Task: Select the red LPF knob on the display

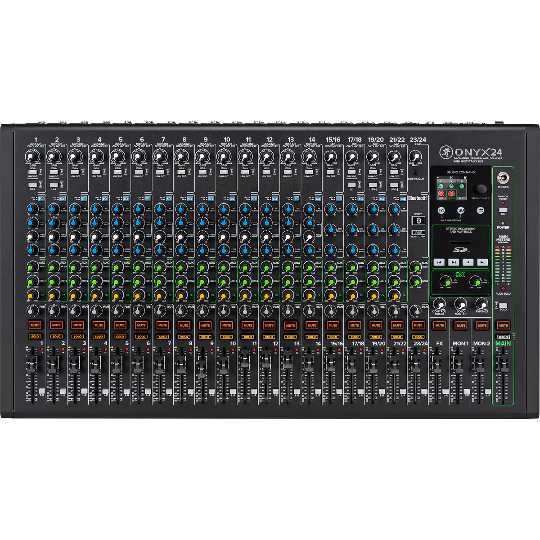Action: click(x=441, y=194)
